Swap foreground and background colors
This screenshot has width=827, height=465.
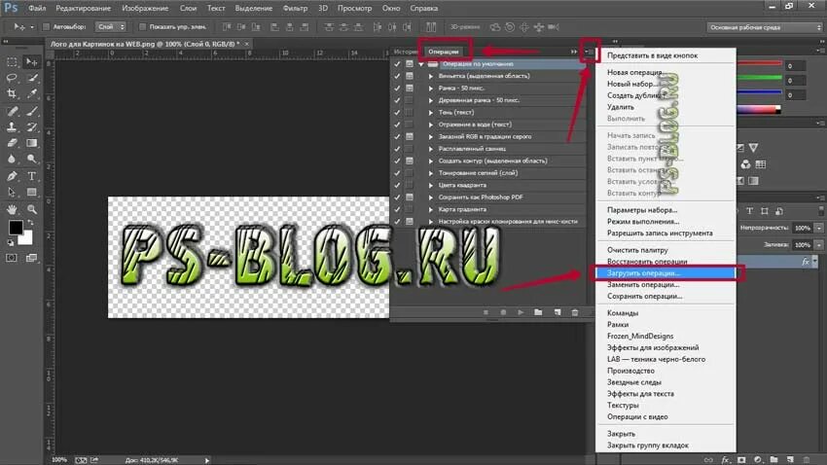coord(30,223)
